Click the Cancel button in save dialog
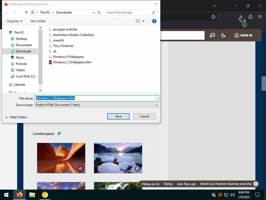Screen dimensions: 266x200 tap(144, 116)
